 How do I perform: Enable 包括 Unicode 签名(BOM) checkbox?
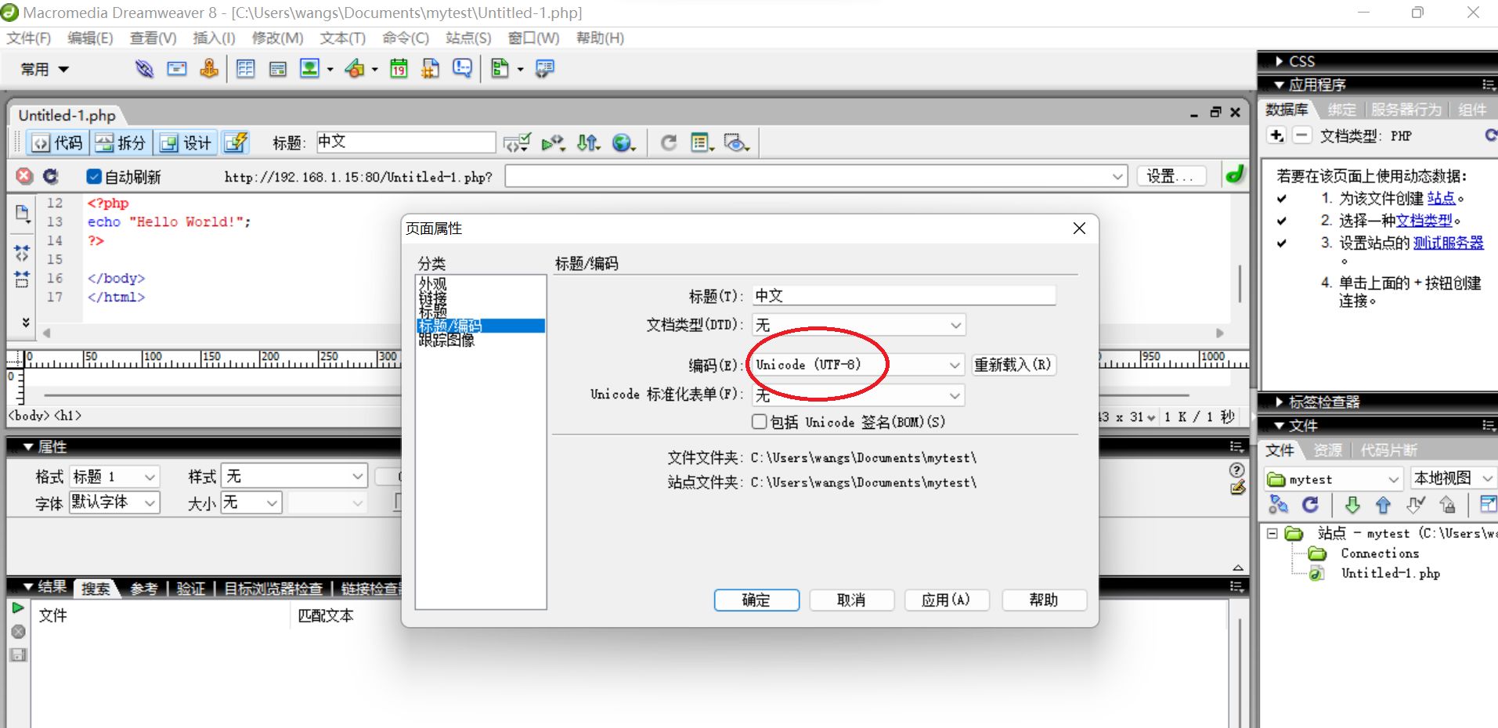[x=759, y=422]
